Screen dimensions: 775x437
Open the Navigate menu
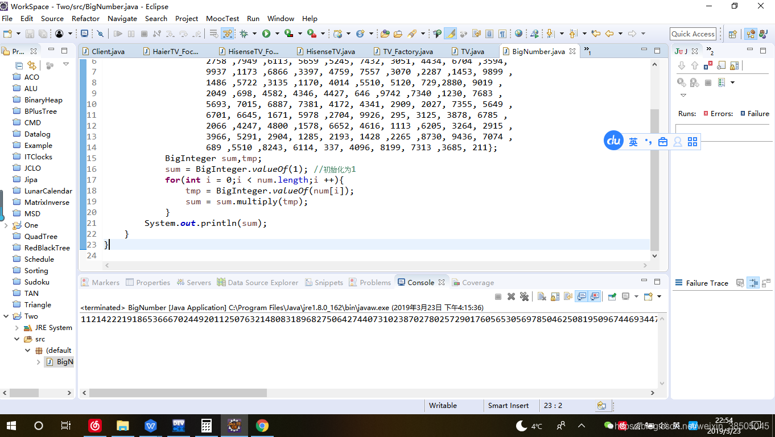click(122, 18)
